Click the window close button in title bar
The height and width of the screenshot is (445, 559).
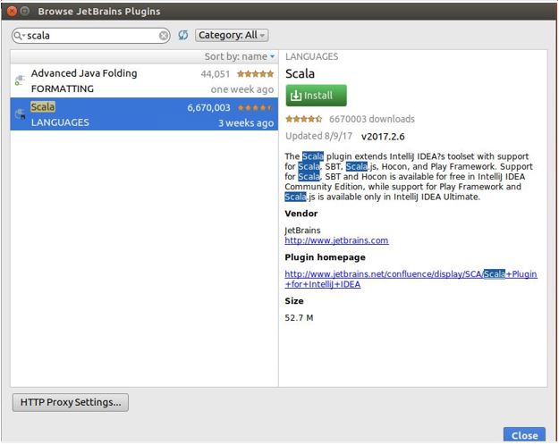(x=12, y=11)
